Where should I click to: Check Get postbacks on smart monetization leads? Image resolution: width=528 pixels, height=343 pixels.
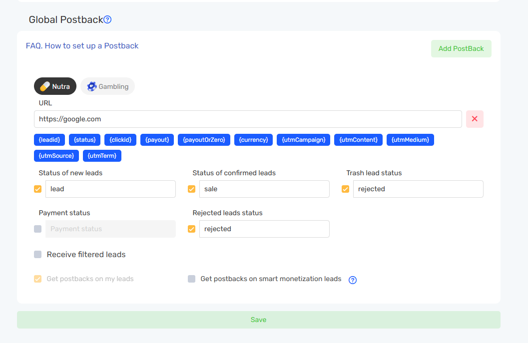[191, 279]
